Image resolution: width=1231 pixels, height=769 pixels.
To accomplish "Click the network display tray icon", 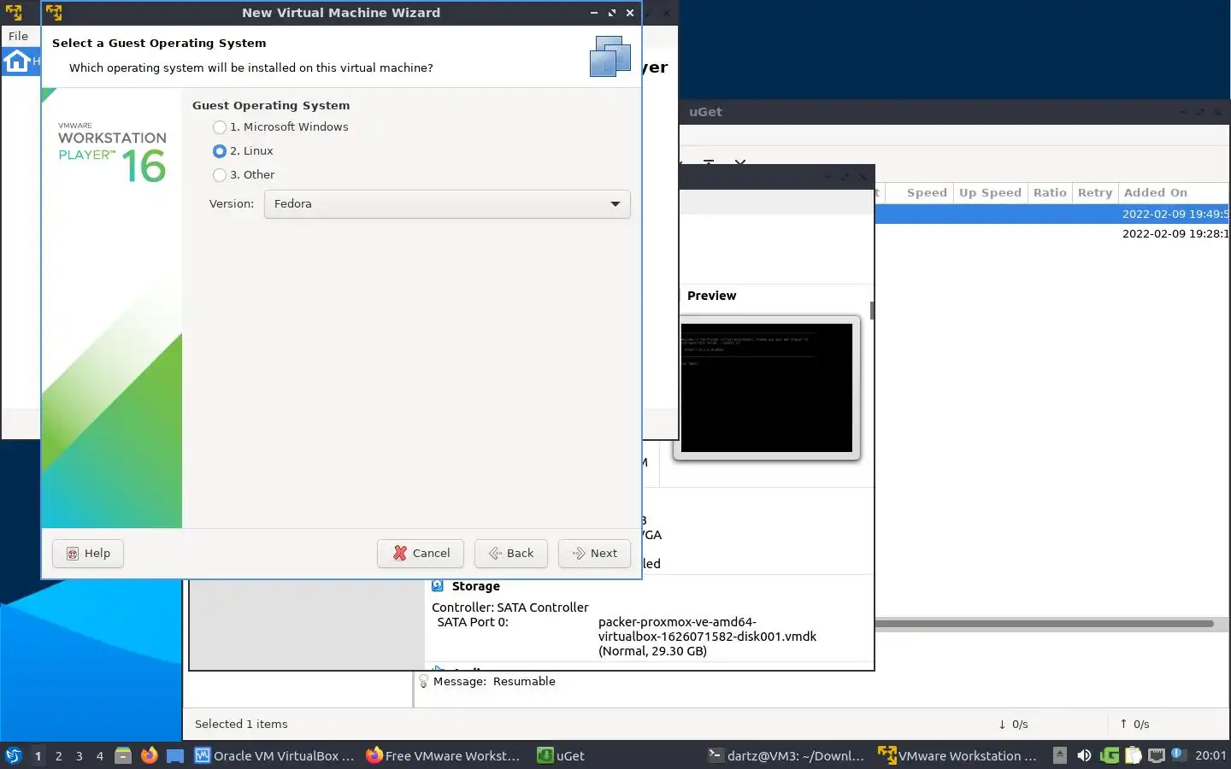I will (1157, 755).
